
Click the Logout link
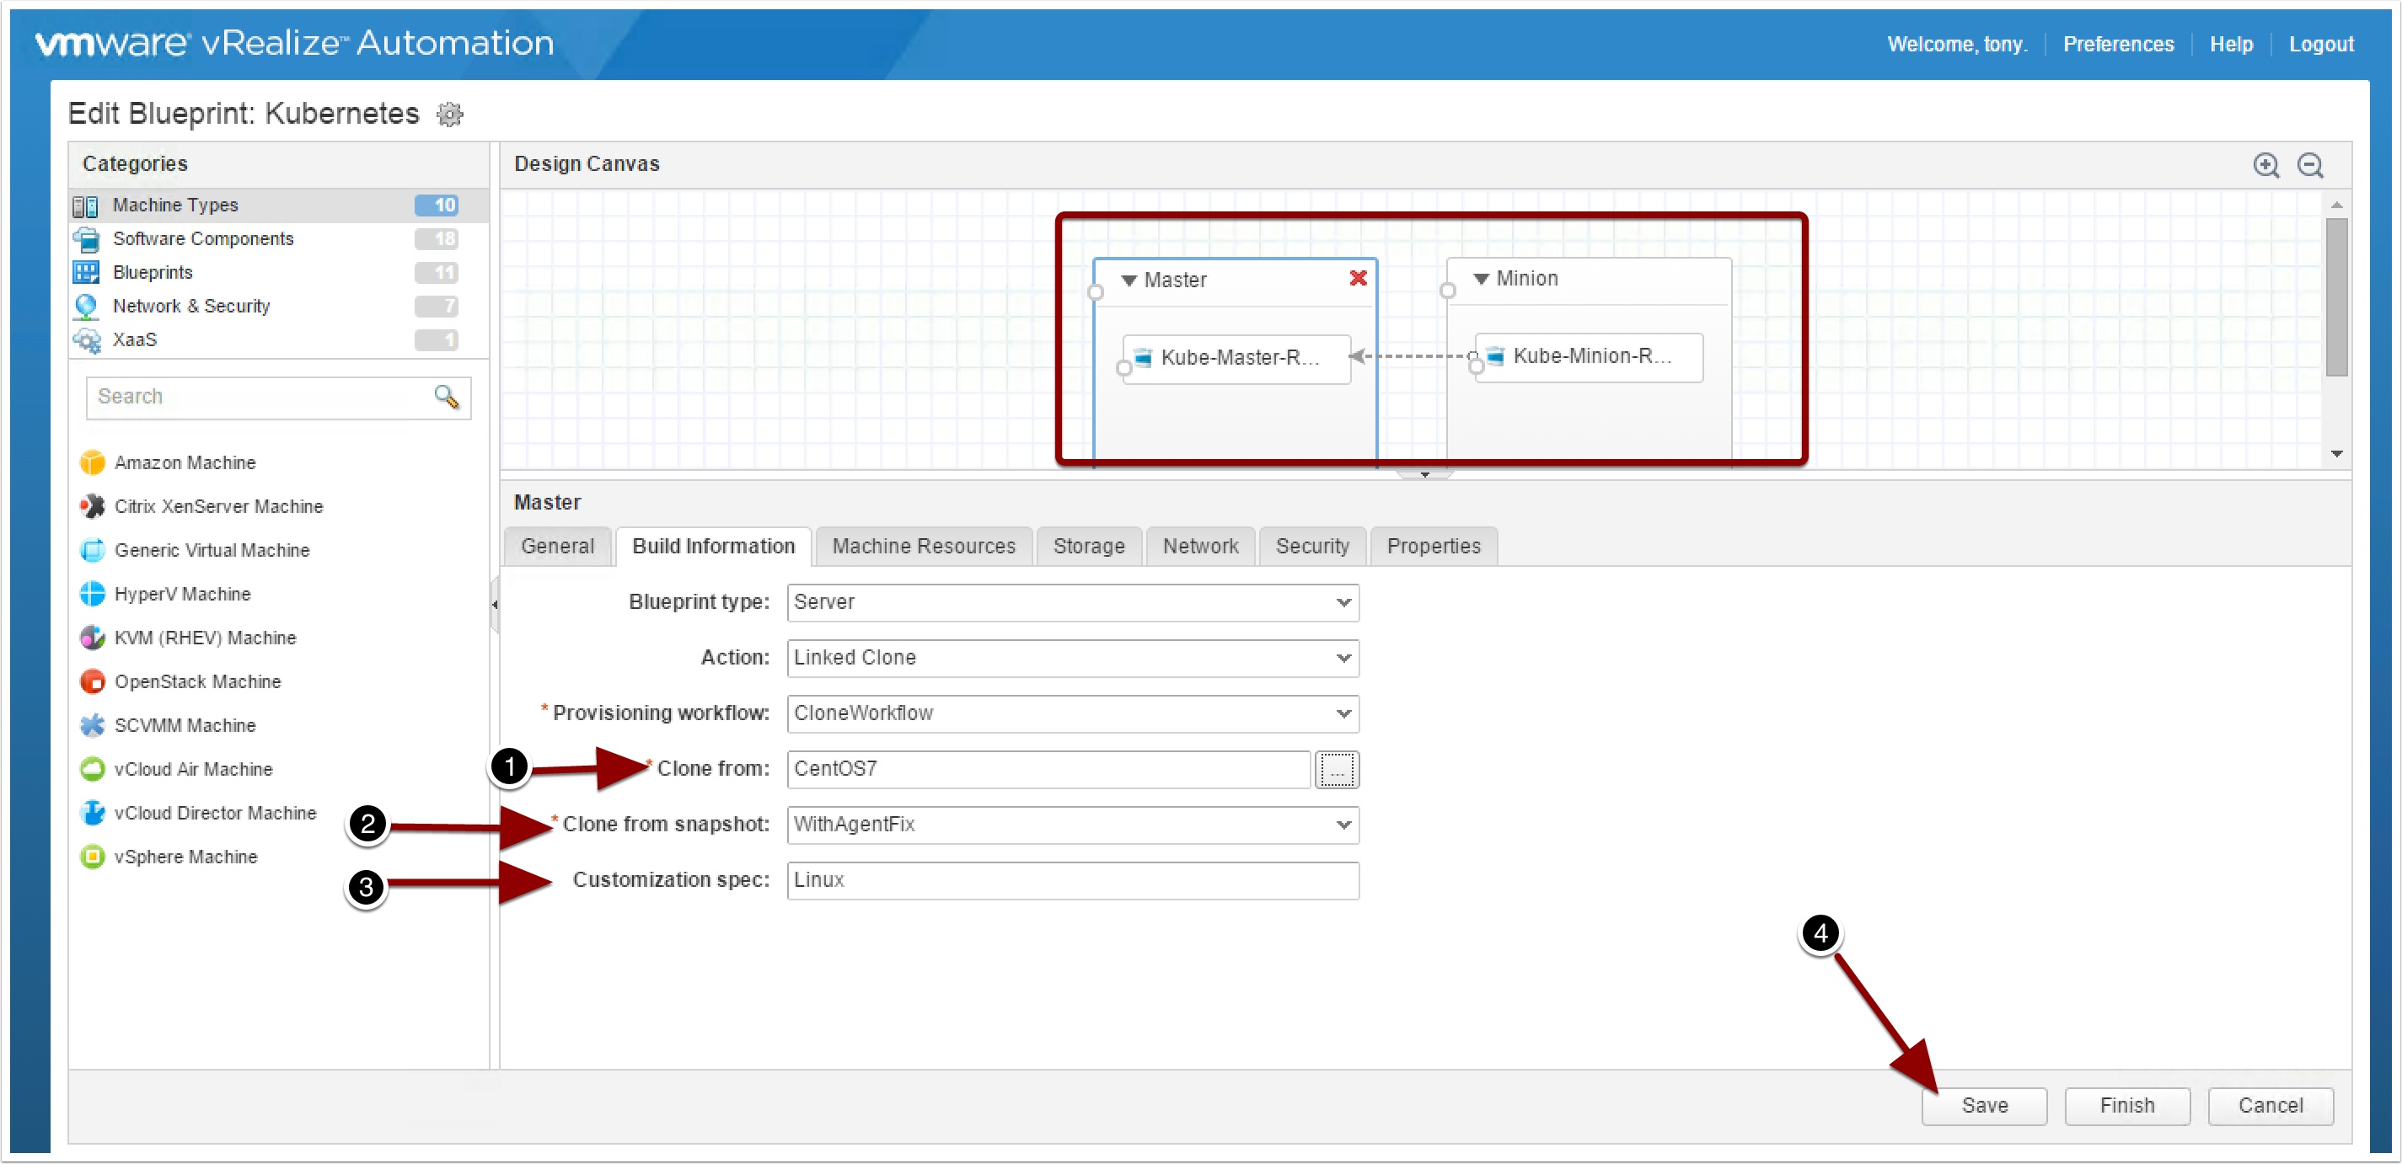(x=2321, y=44)
